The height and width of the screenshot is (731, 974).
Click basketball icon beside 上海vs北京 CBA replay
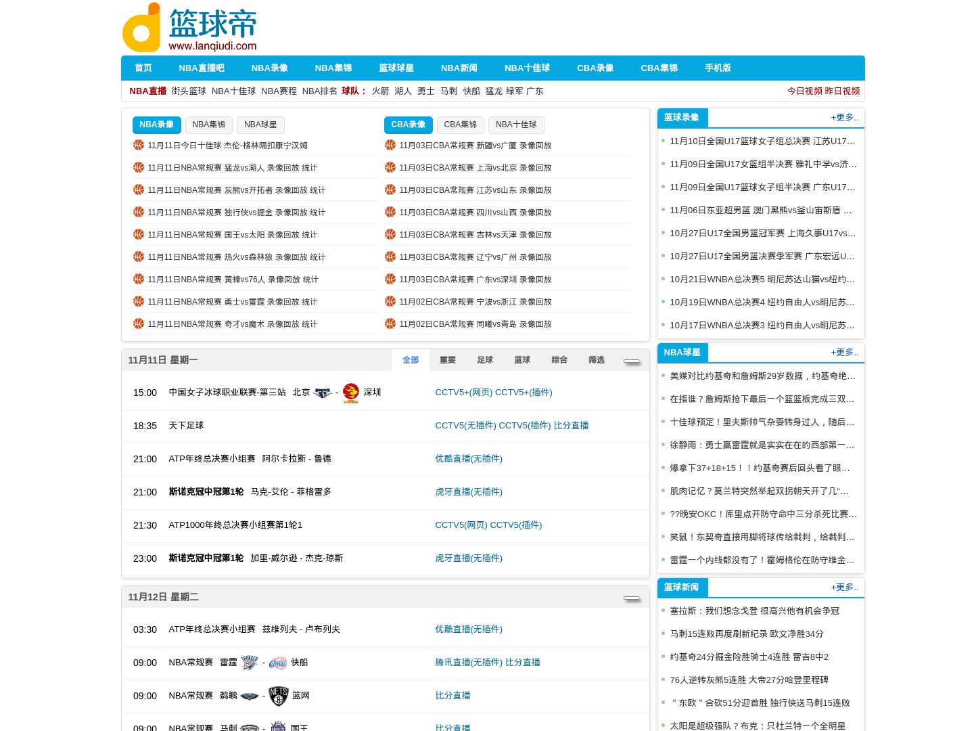click(390, 167)
